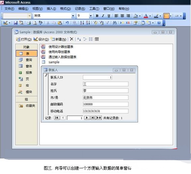This screenshot has height=174, width=191.
Task: Click the 新建(N) button
Action: (59, 39)
